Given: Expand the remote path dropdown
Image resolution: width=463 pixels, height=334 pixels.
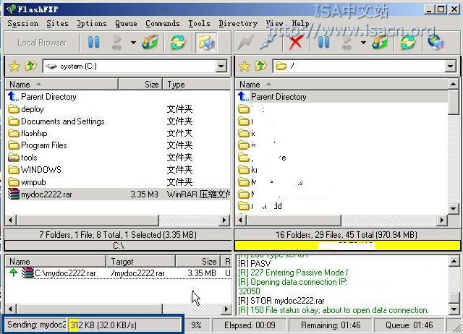Looking at the screenshot, I should tap(451, 67).
